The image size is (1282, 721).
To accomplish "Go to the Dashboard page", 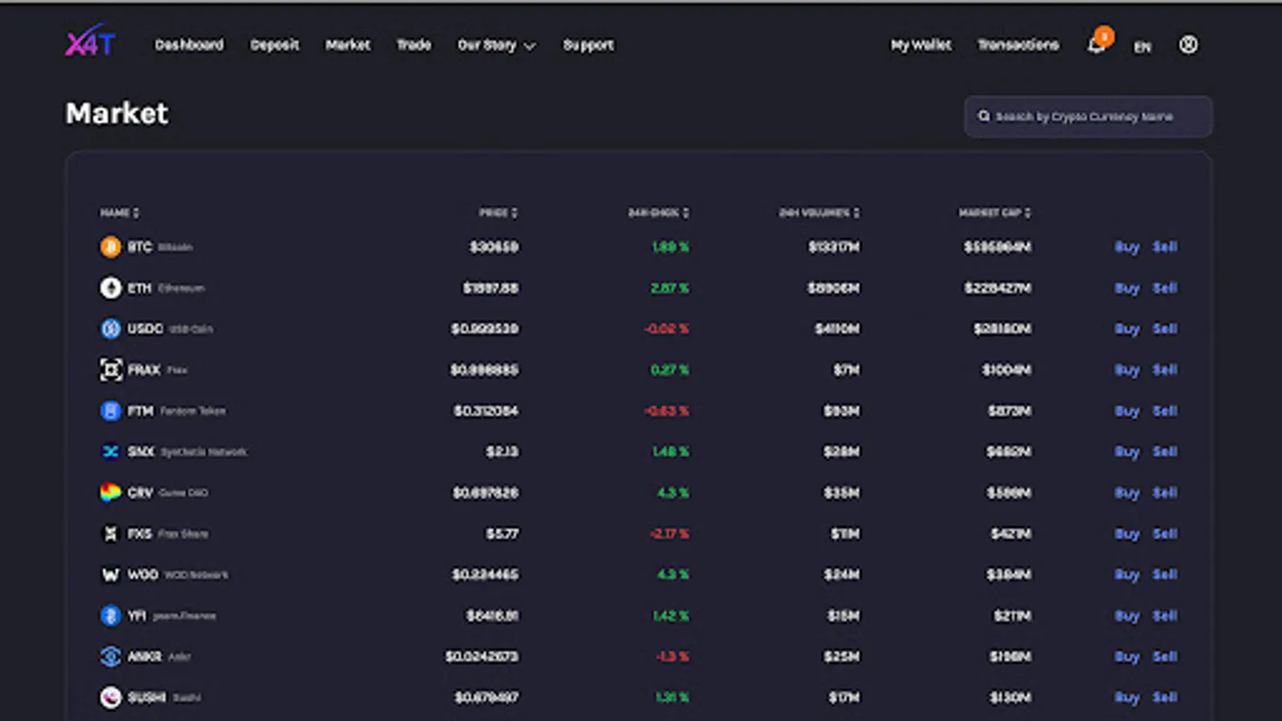I will coord(189,45).
